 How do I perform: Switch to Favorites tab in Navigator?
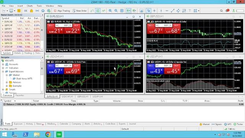pos(20,95)
